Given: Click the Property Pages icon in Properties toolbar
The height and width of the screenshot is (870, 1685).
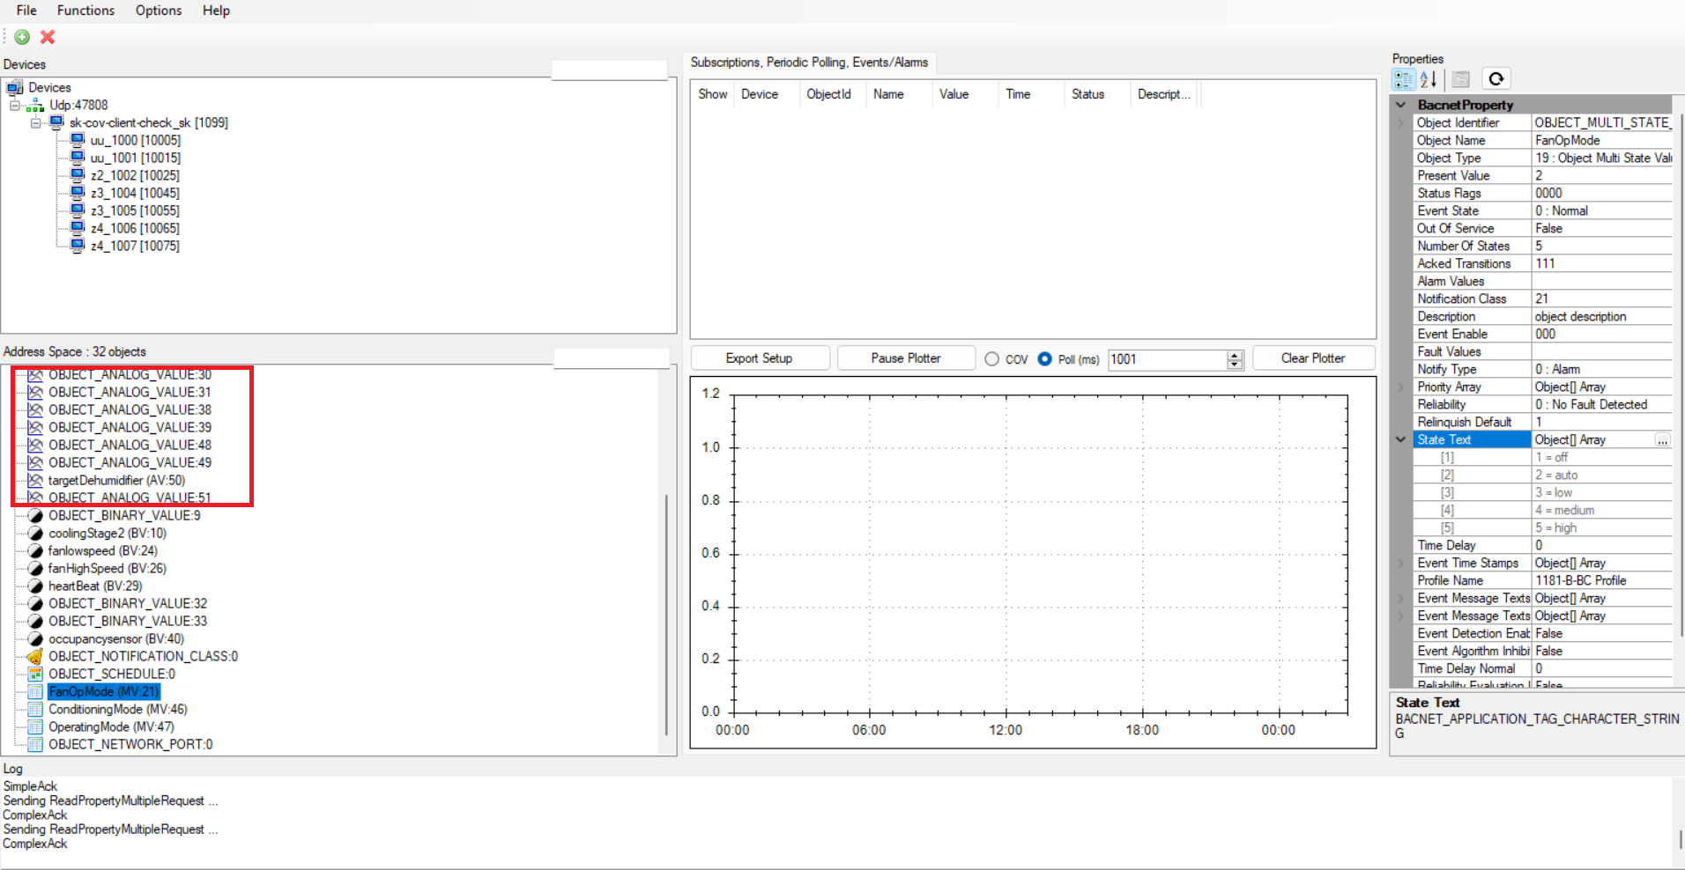Looking at the screenshot, I should click(1460, 79).
